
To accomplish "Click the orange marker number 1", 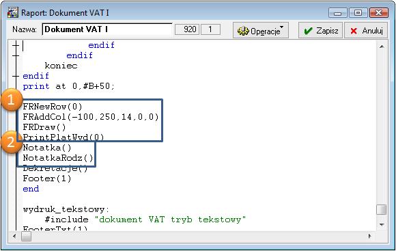I will pyautogui.click(x=11, y=100).
